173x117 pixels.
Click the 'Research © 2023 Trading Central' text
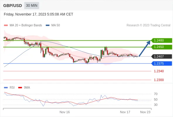(x=148, y=25)
